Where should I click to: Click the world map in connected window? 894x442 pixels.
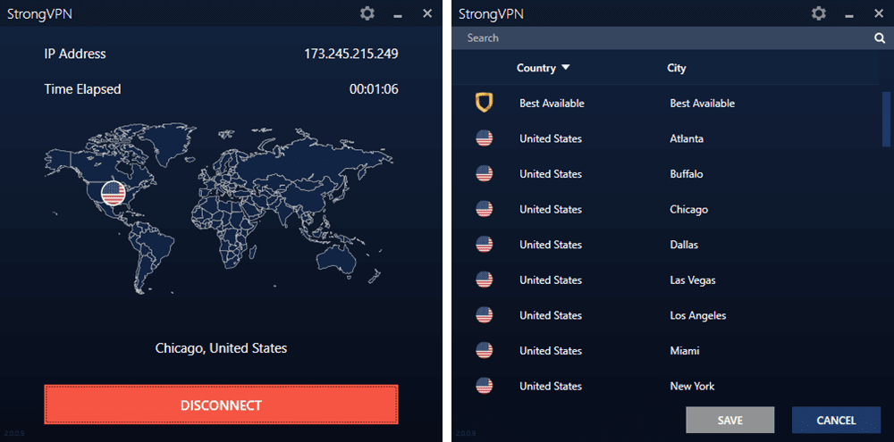click(x=221, y=210)
